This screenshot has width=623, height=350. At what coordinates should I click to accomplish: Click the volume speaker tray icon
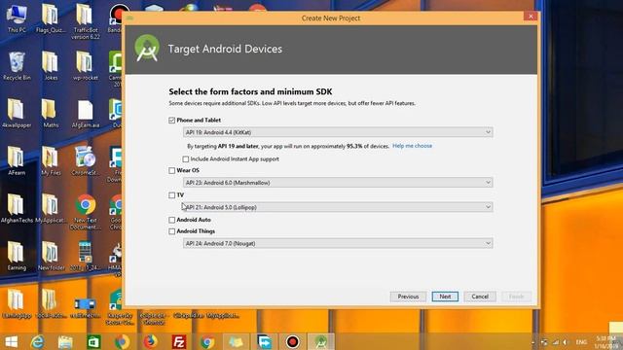[565, 342]
